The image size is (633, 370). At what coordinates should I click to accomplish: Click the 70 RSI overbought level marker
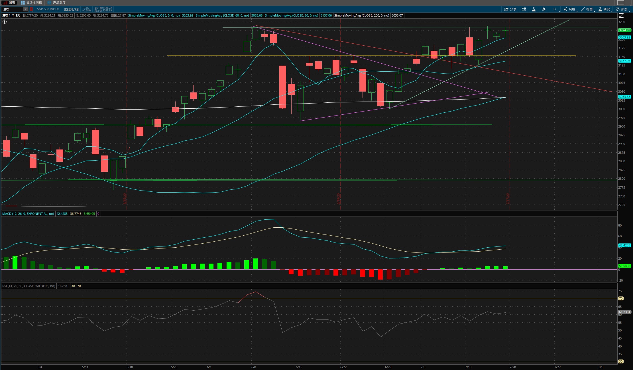coord(621,298)
